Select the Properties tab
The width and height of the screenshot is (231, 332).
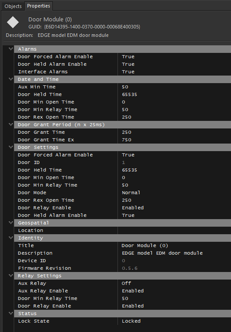point(39,6)
